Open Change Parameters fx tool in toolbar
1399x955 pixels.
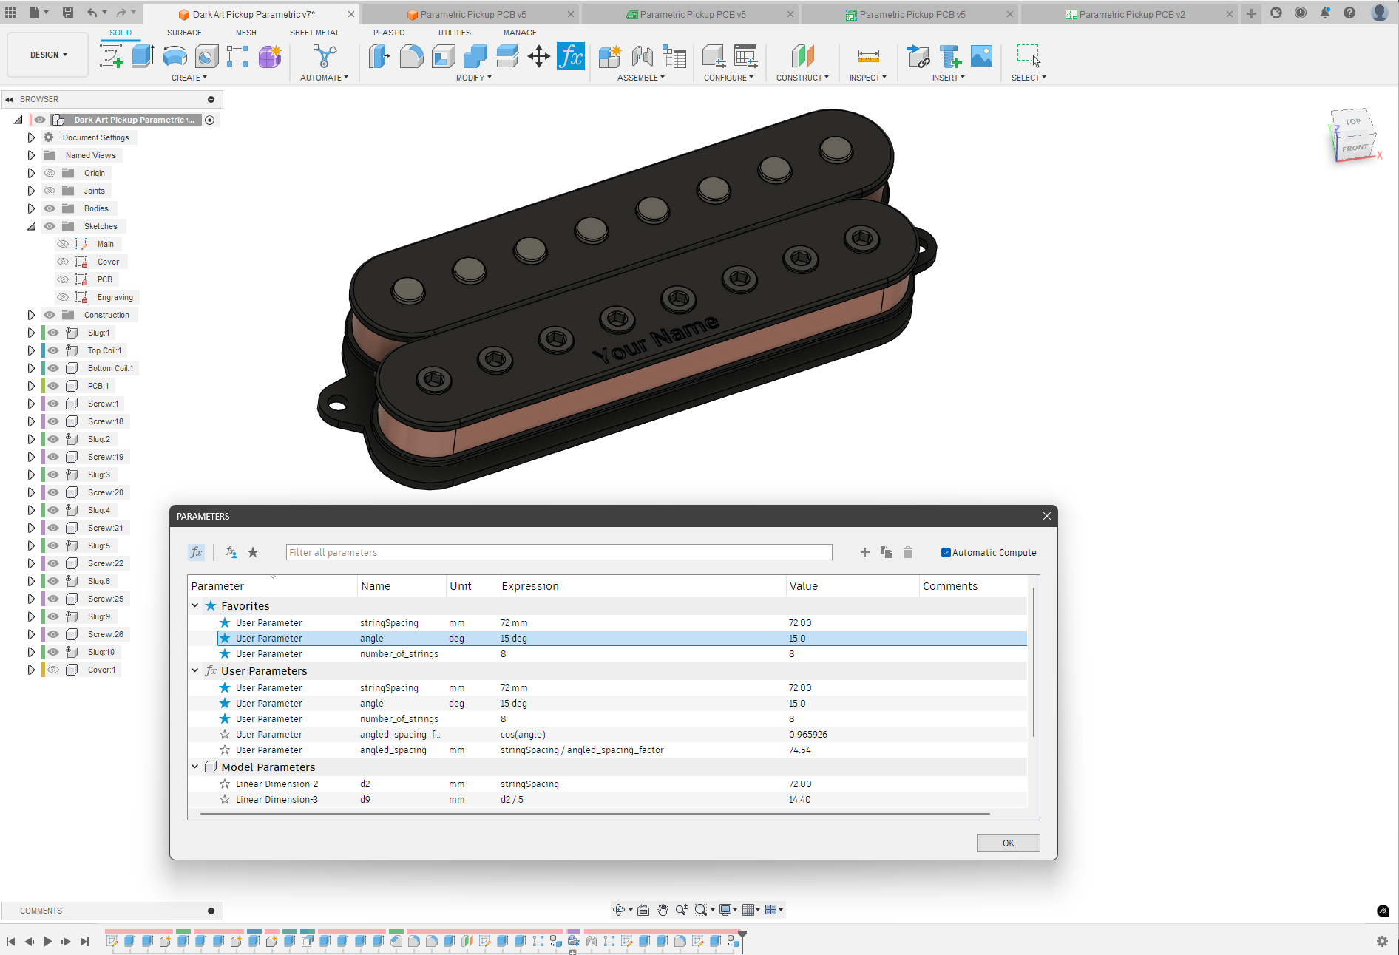(x=571, y=56)
